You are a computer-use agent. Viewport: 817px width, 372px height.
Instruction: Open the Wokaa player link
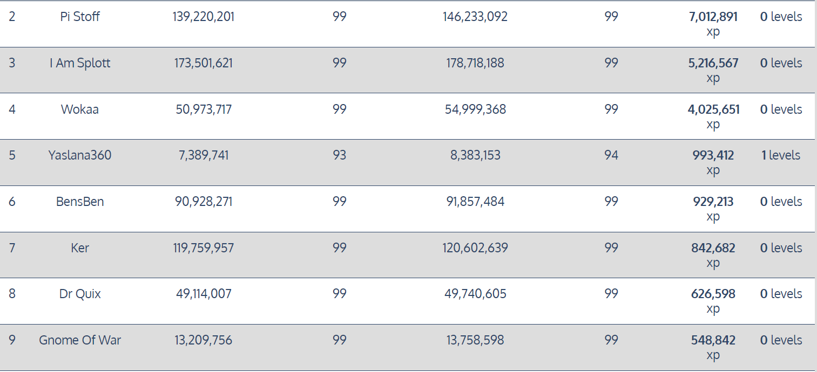tap(80, 109)
